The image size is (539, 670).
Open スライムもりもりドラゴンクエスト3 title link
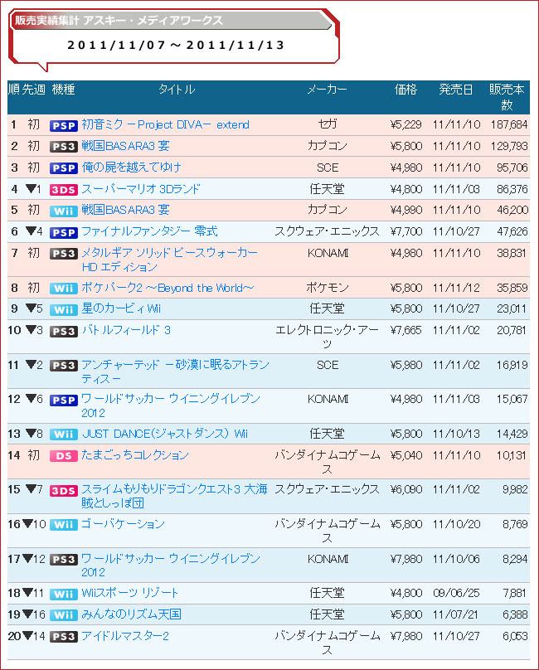click(174, 496)
